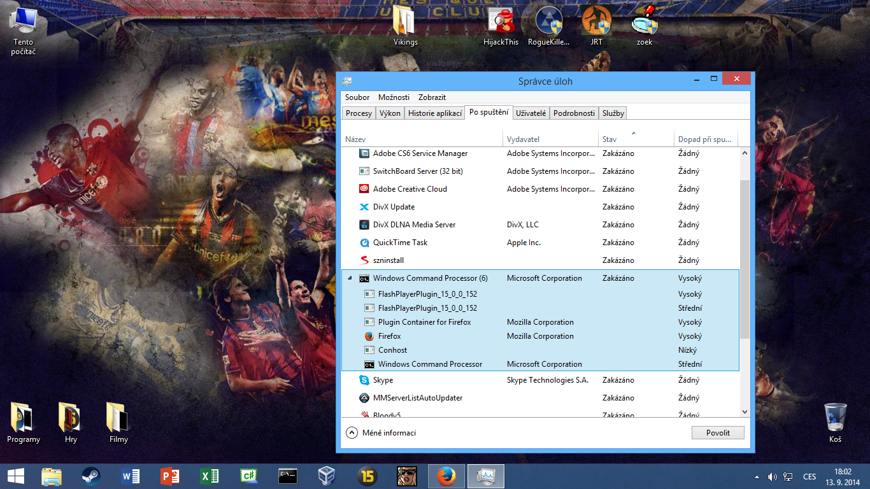
Task: Switch to the Procesy tab
Action: click(359, 113)
